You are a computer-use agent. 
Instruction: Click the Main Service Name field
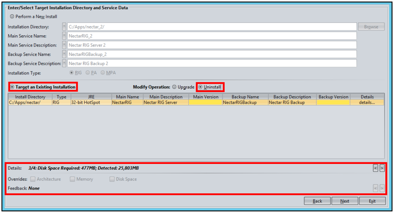point(212,36)
